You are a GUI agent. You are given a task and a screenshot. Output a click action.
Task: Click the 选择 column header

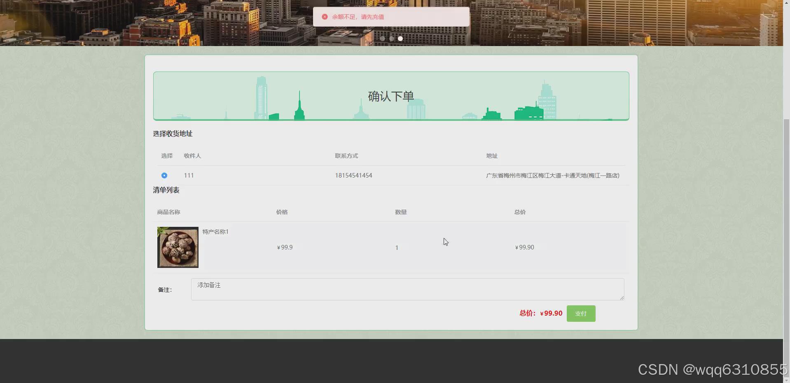click(x=167, y=156)
